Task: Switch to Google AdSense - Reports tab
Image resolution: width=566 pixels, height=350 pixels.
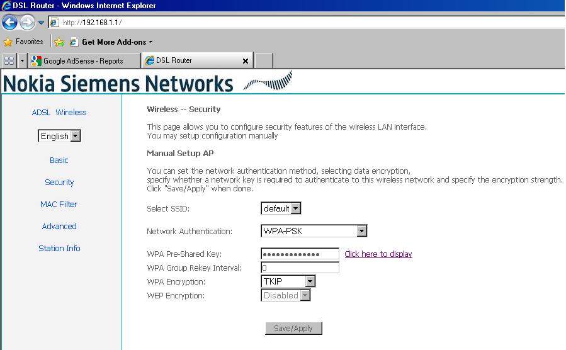Action: (x=84, y=60)
